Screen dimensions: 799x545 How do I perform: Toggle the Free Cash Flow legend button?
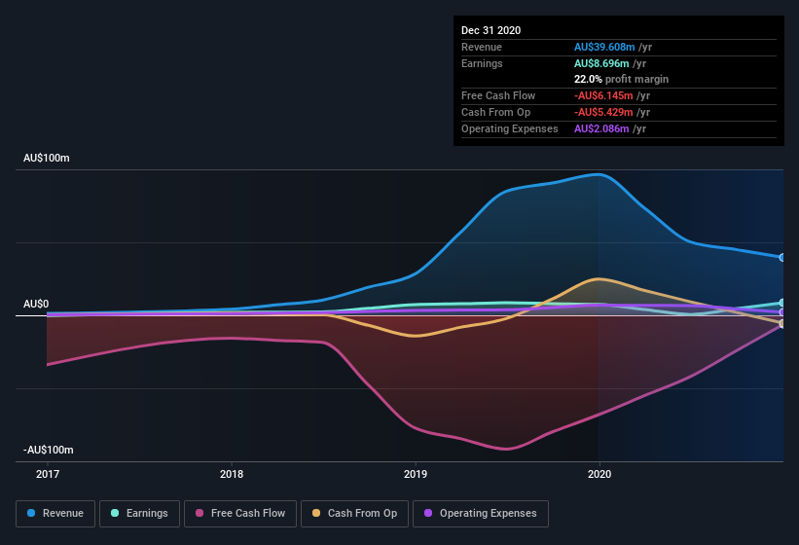tap(240, 514)
